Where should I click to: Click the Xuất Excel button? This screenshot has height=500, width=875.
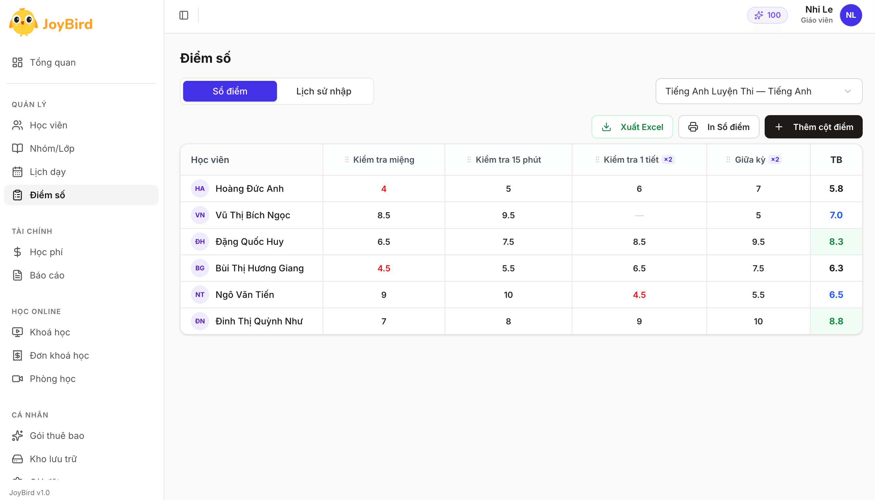pos(632,127)
